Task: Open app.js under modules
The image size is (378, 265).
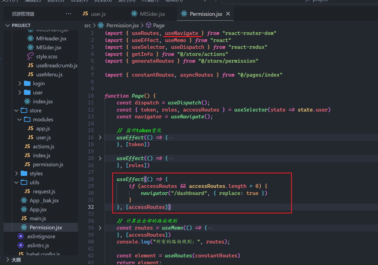Action: (43, 128)
